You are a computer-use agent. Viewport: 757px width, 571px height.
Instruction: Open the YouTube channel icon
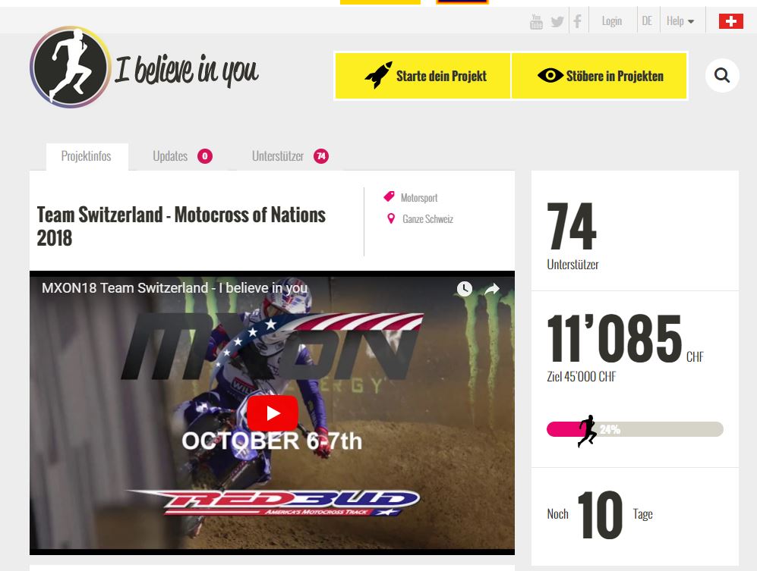[536, 21]
